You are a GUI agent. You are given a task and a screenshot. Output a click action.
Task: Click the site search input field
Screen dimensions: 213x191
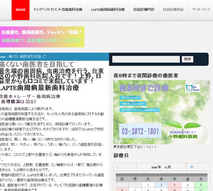[x=146, y=59]
